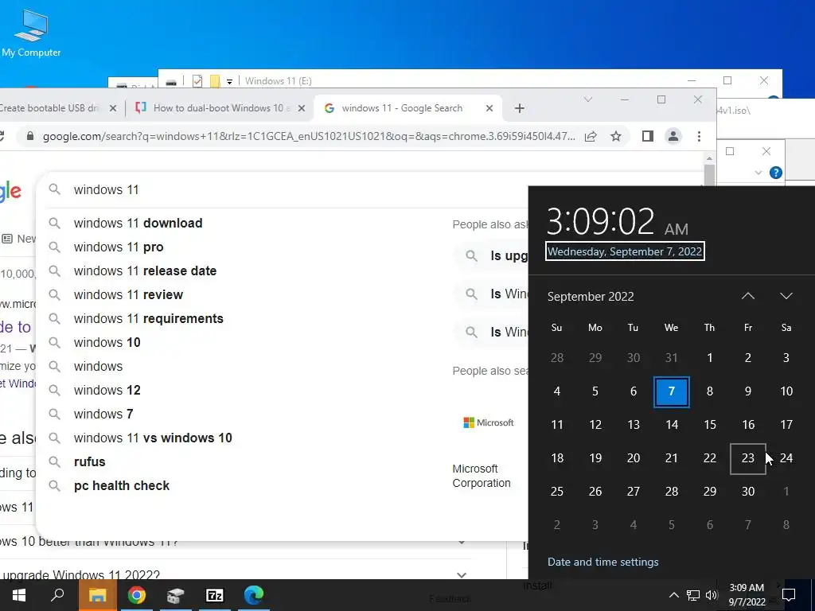Show hidden system tray icons
Viewport: 815px width, 611px height.
(673, 595)
